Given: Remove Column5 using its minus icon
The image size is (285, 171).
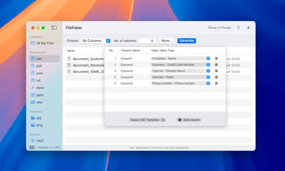Looking at the screenshot, I should coord(216,83).
